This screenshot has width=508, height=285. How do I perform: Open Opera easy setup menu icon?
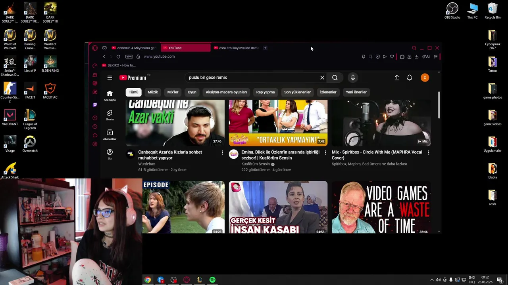pyautogui.click(x=435, y=57)
